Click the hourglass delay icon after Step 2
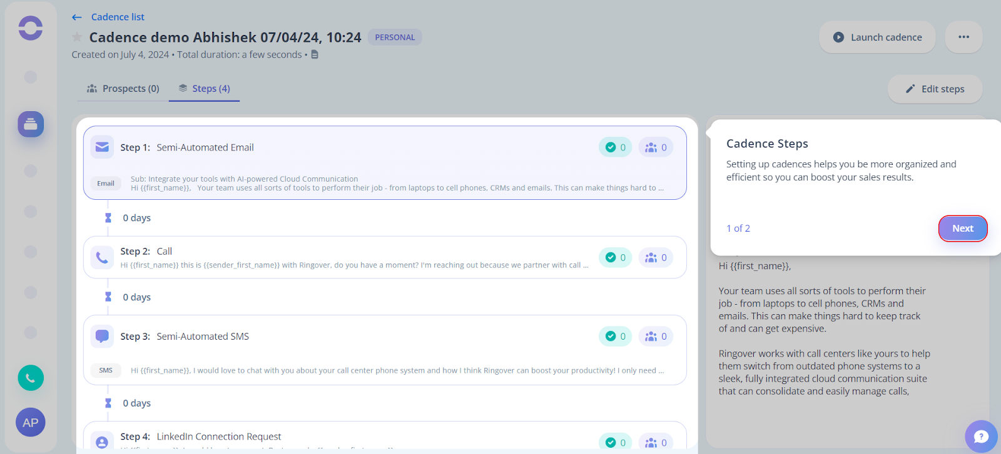The width and height of the screenshot is (1001, 454). tap(108, 297)
